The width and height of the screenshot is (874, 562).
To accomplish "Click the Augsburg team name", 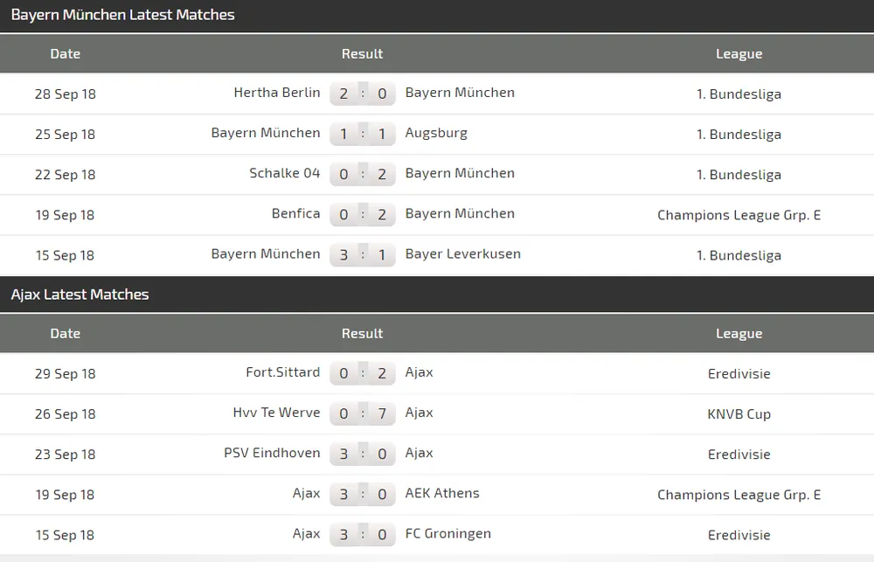I will pos(436,133).
